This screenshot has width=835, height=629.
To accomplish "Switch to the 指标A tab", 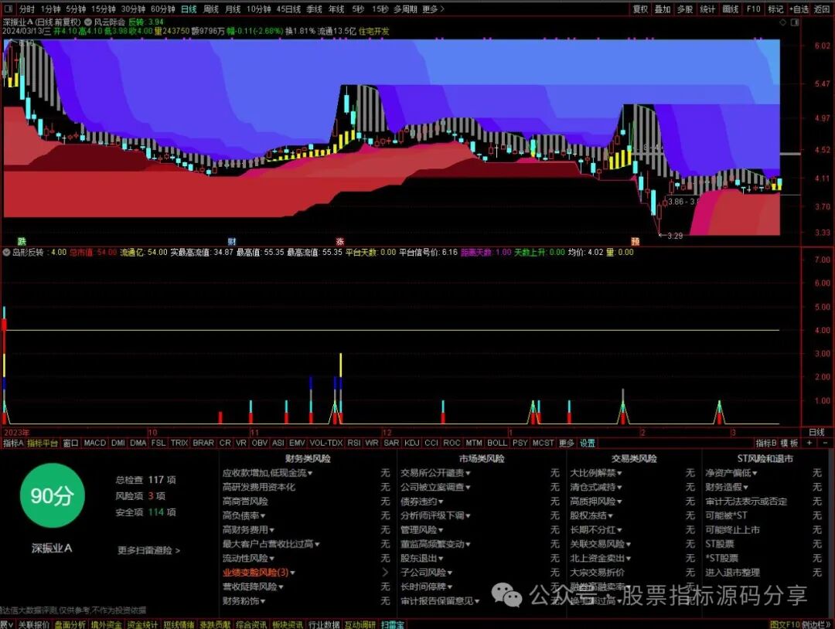I will [13, 443].
